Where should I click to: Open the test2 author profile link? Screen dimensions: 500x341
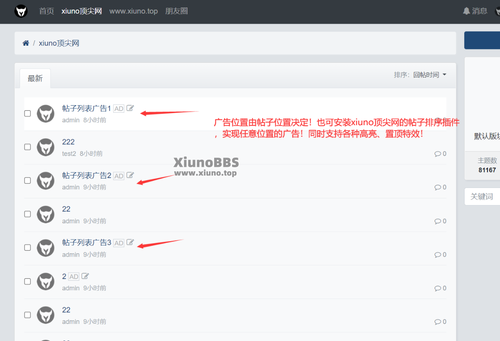[x=69, y=154]
